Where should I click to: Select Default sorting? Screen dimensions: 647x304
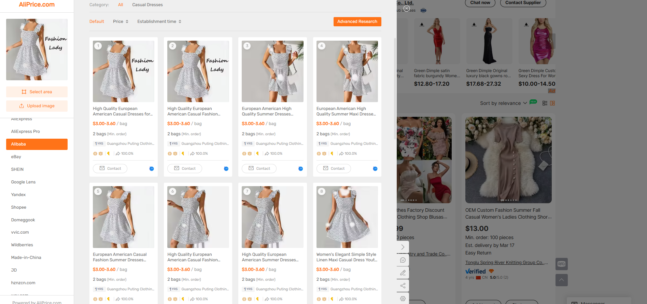97,22
